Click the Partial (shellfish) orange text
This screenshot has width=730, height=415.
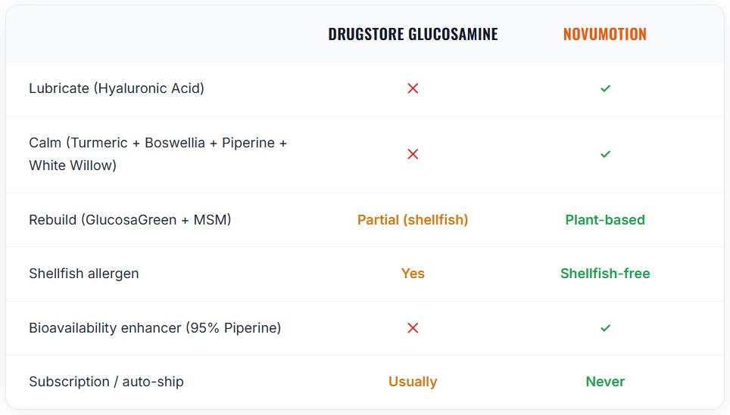[x=413, y=220]
